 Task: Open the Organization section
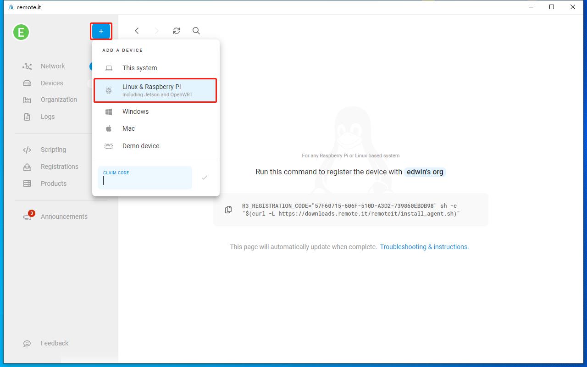[x=59, y=100]
